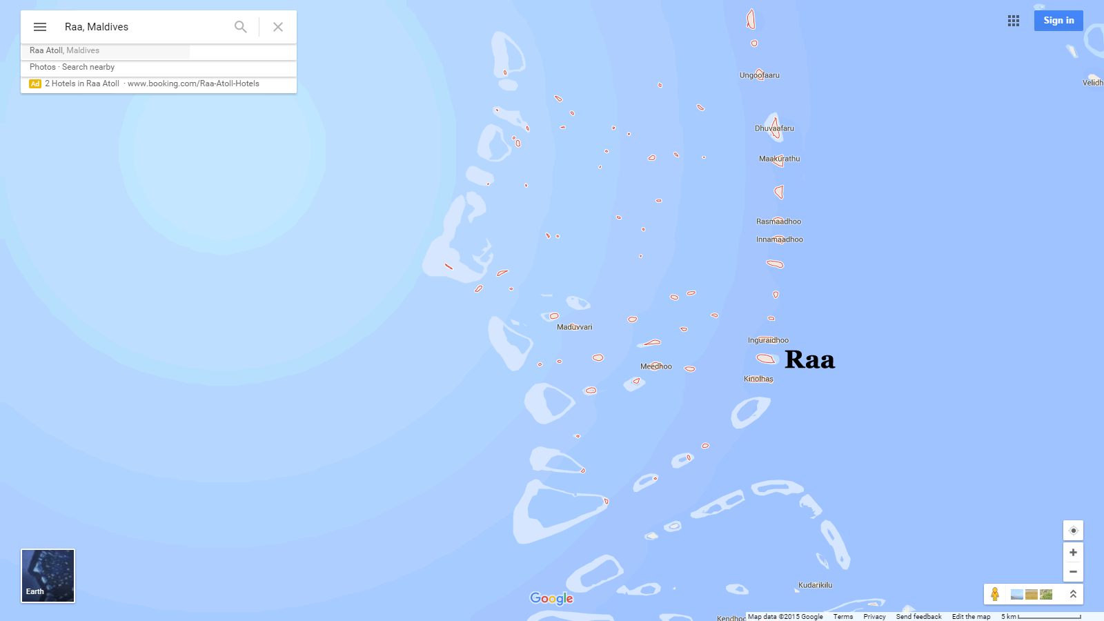Pick the Street View pegman
This screenshot has width=1104, height=621.
point(995,594)
